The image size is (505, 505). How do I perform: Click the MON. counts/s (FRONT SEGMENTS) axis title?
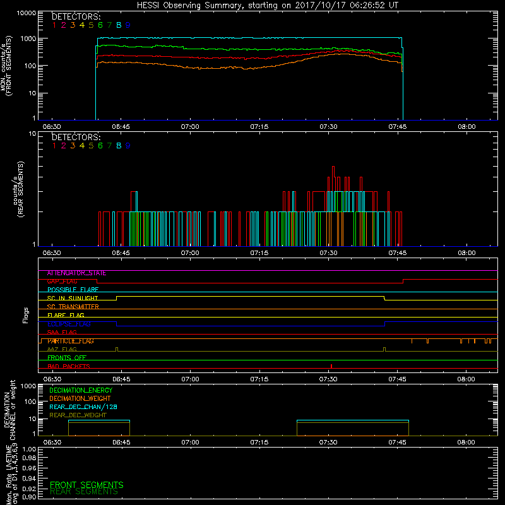coord(6,66)
